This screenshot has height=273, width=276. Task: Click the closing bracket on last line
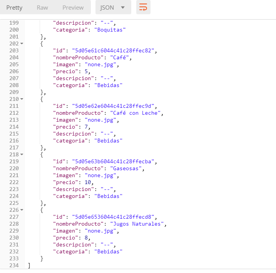29,266
